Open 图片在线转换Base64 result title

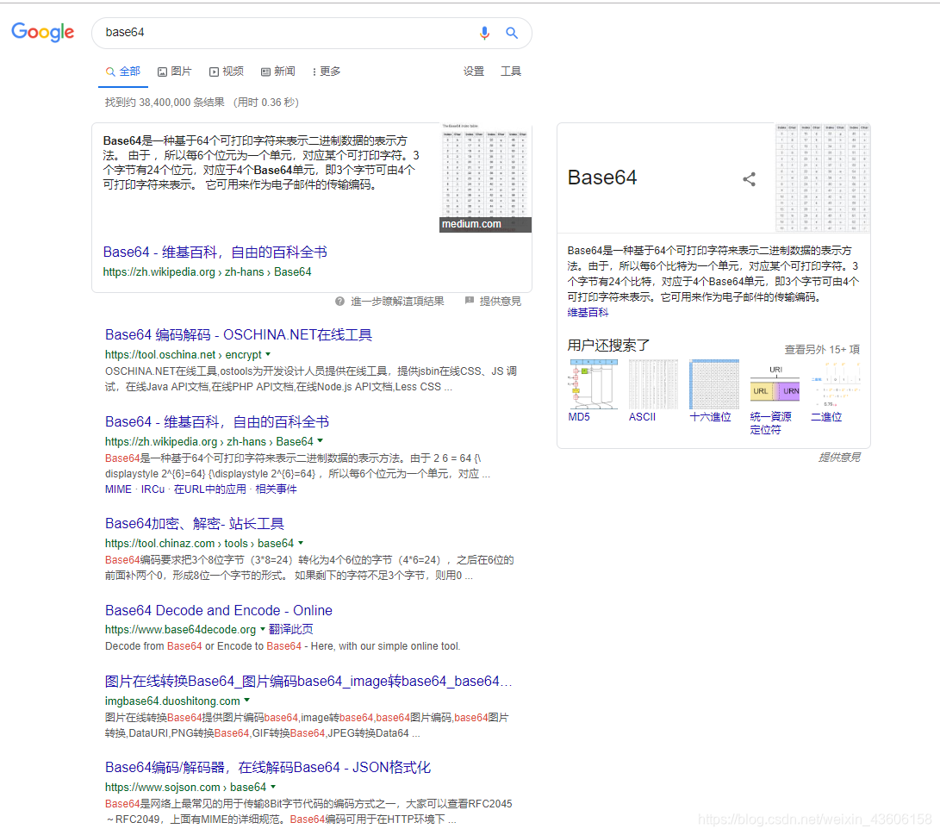tap(308, 682)
